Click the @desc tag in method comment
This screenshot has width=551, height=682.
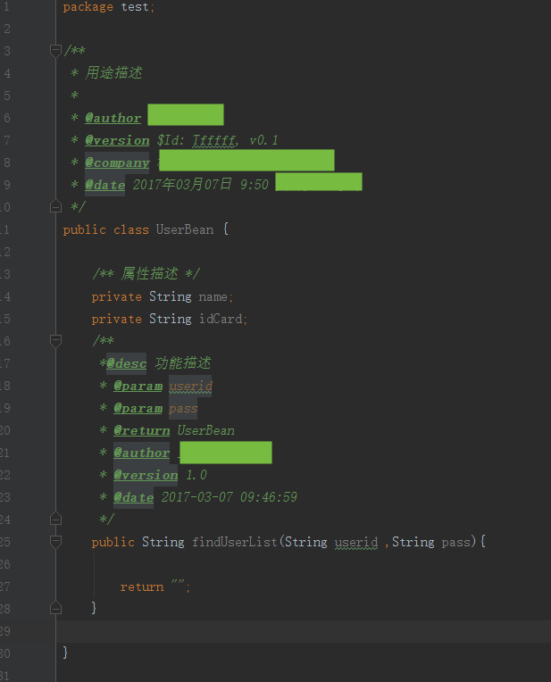[x=126, y=363]
